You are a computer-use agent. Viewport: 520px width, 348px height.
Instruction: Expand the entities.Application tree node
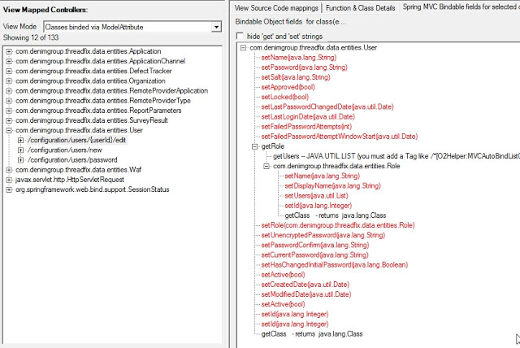click(9, 52)
